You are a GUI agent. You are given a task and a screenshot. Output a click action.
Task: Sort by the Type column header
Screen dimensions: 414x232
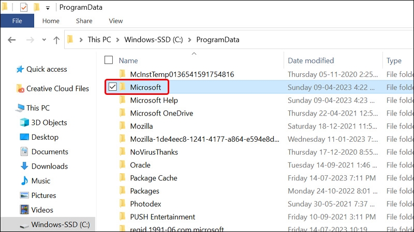[x=394, y=61]
